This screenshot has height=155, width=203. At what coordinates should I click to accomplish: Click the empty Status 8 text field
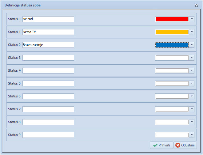pyautogui.click(x=48, y=122)
